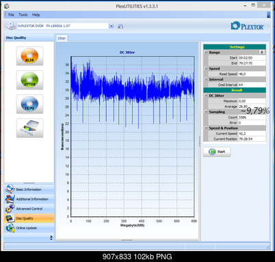The image size is (275, 262).
Task: Edit the Cmd Interval value 64
Action: (252, 85)
